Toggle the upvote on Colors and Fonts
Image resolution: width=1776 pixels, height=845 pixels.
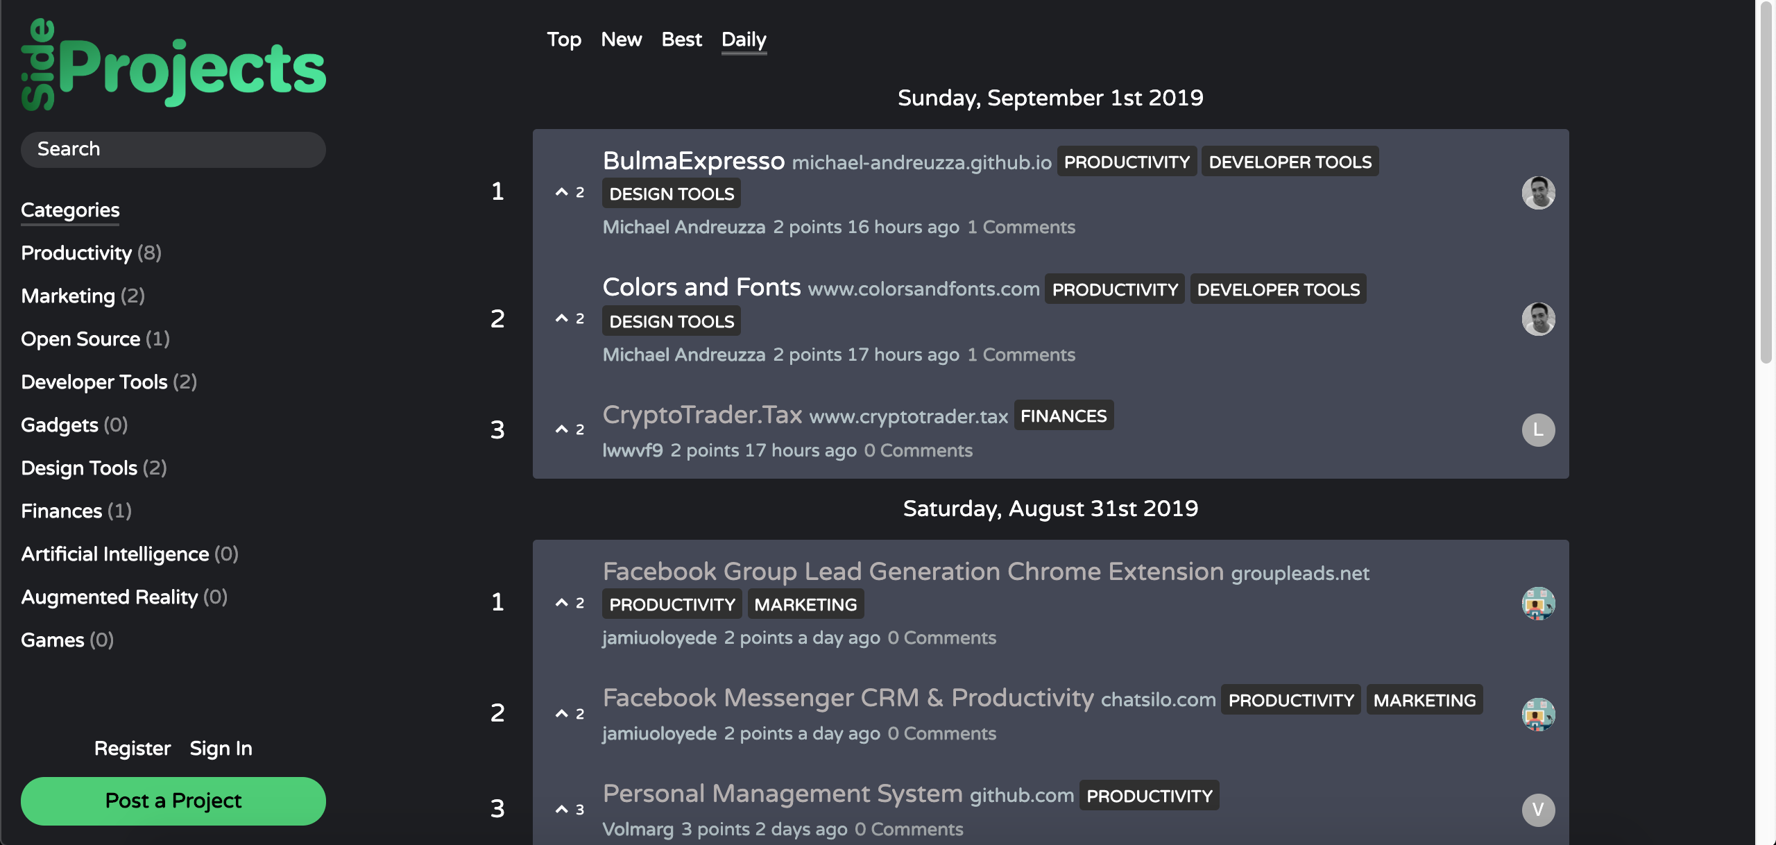(x=563, y=318)
